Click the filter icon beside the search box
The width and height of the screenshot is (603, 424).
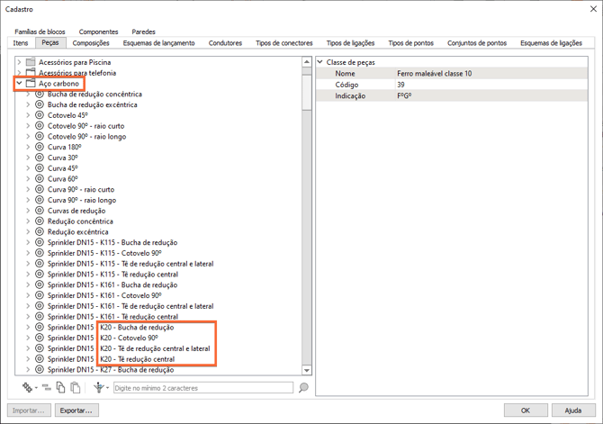(x=99, y=388)
